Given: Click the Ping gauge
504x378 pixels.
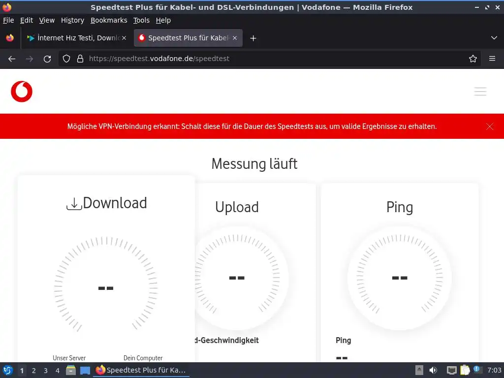Looking at the screenshot, I should 400,278.
